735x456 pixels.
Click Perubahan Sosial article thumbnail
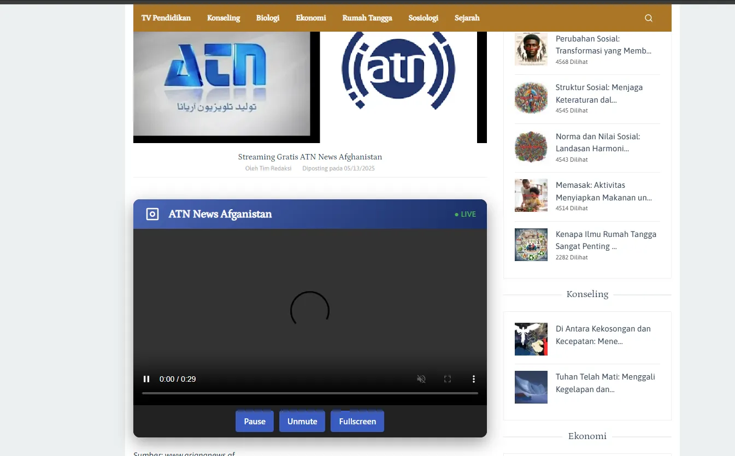tap(531, 49)
